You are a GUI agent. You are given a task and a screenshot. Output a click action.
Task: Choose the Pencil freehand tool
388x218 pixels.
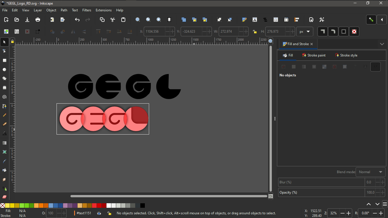point(4,115)
